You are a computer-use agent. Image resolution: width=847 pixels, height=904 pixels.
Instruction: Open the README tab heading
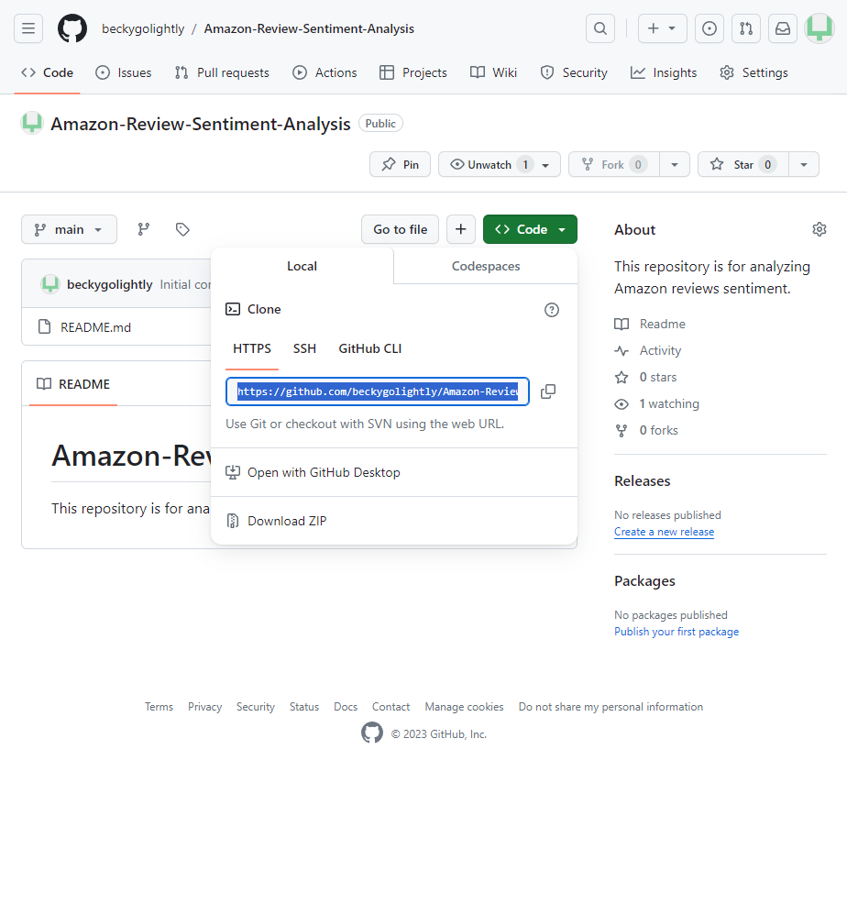click(73, 384)
